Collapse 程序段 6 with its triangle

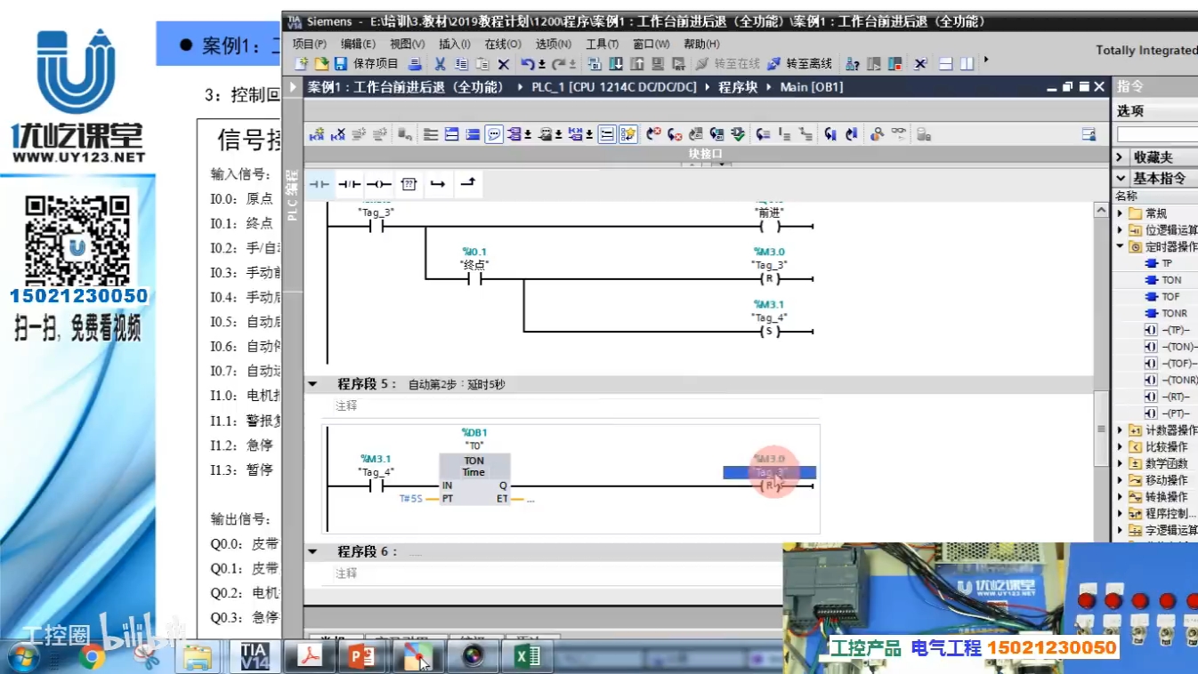(313, 551)
